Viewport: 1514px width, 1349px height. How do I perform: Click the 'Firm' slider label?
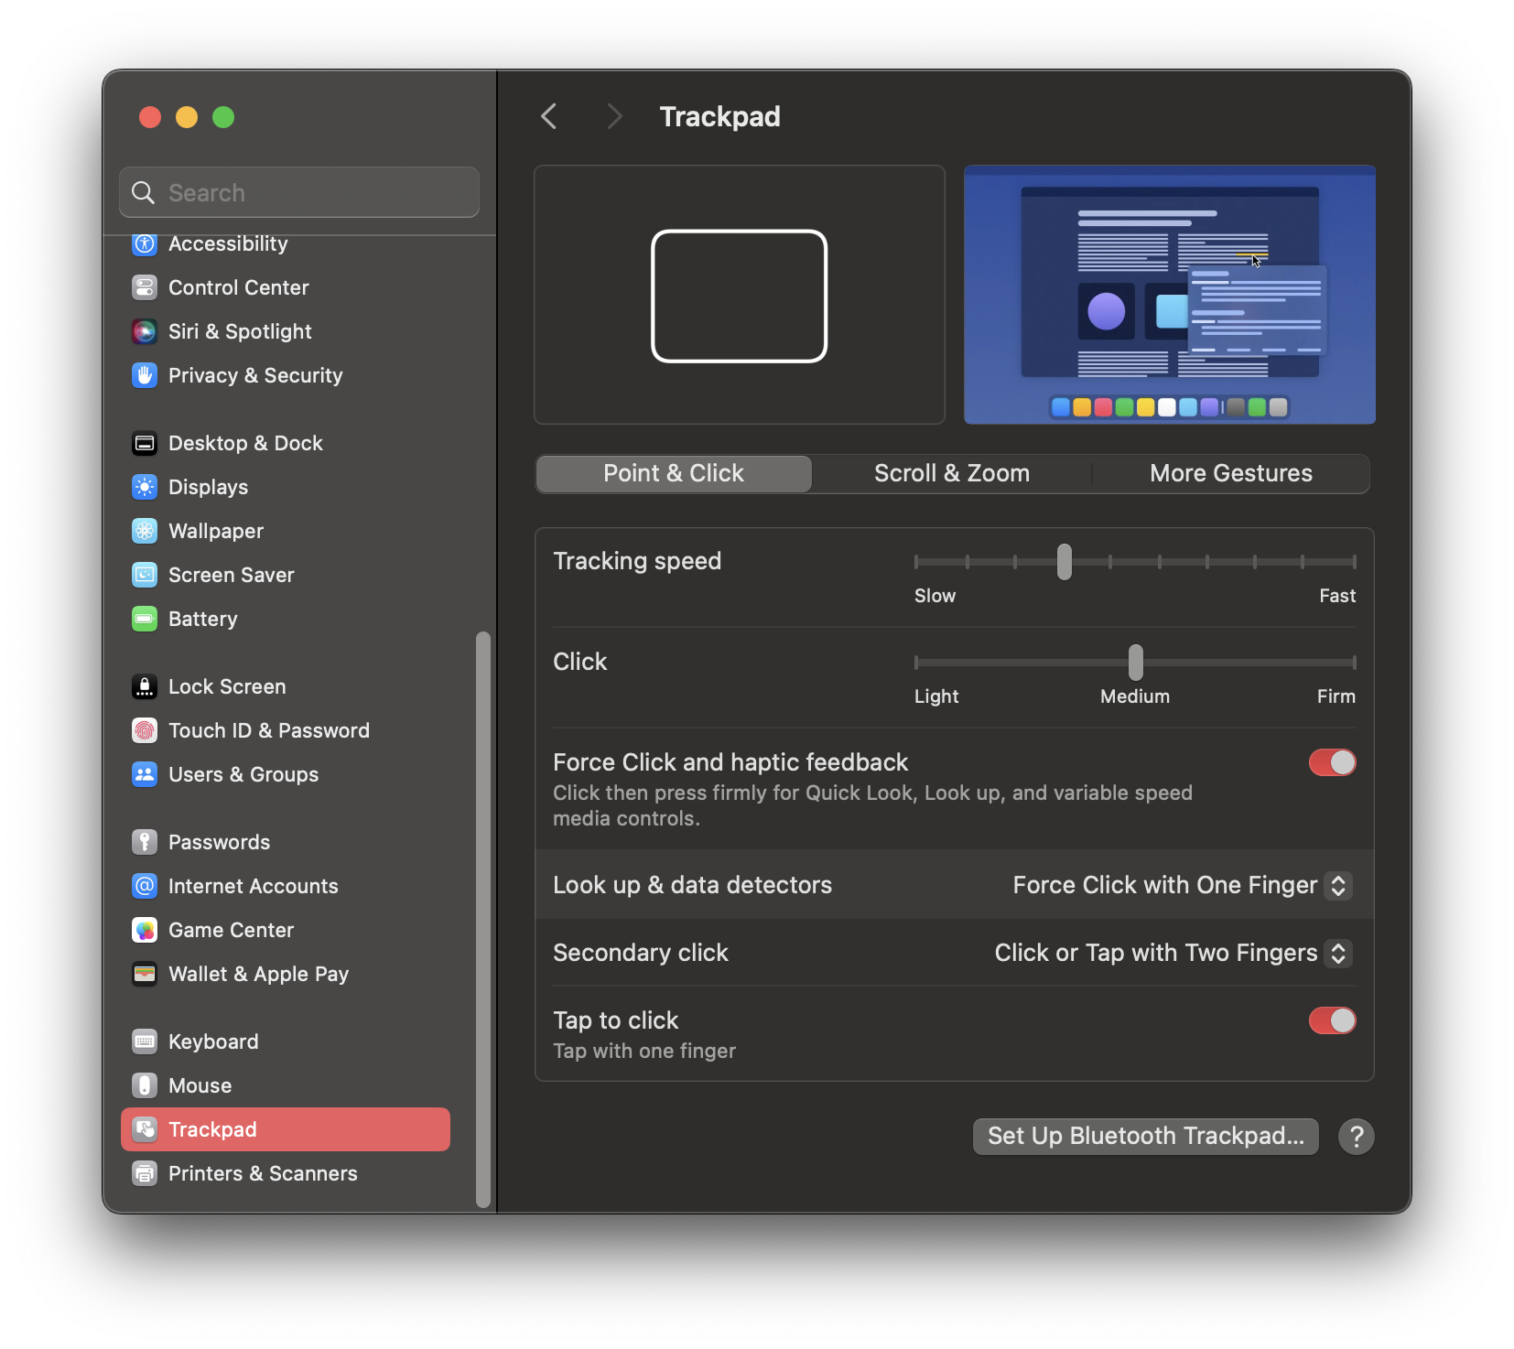[1336, 696]
